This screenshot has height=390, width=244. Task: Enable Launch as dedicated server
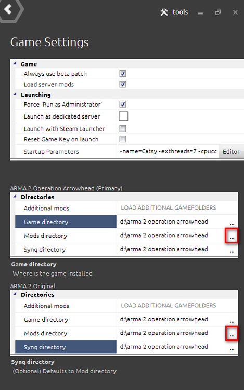click(x=123, y=116)
